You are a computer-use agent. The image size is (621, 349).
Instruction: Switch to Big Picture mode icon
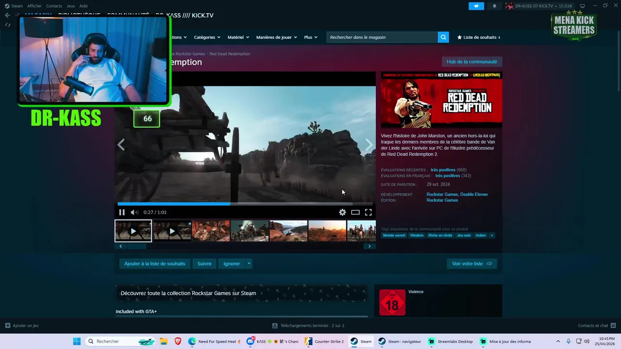click(x=582, y=6)
